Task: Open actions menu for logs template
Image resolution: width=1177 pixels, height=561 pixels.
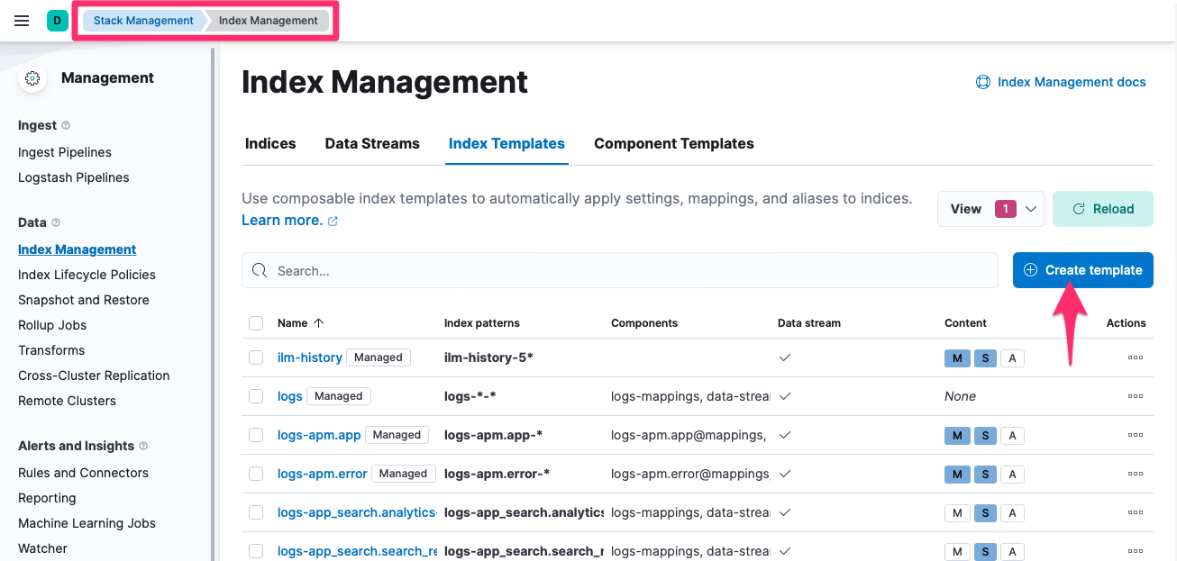Action: (x=1135, y=396)
